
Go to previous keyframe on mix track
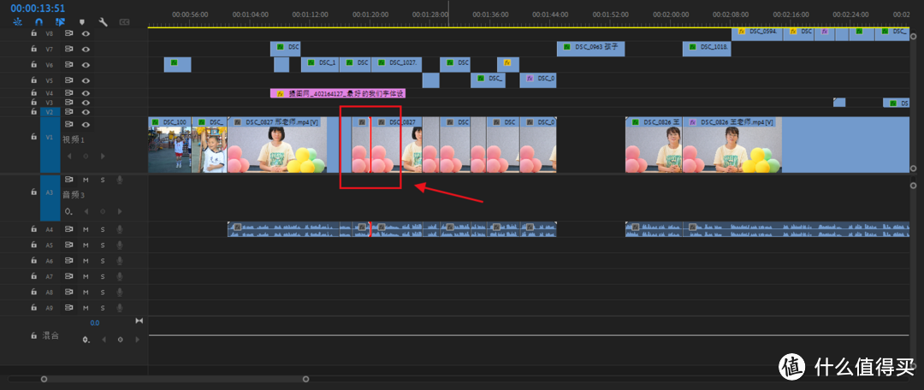[104, 340]
